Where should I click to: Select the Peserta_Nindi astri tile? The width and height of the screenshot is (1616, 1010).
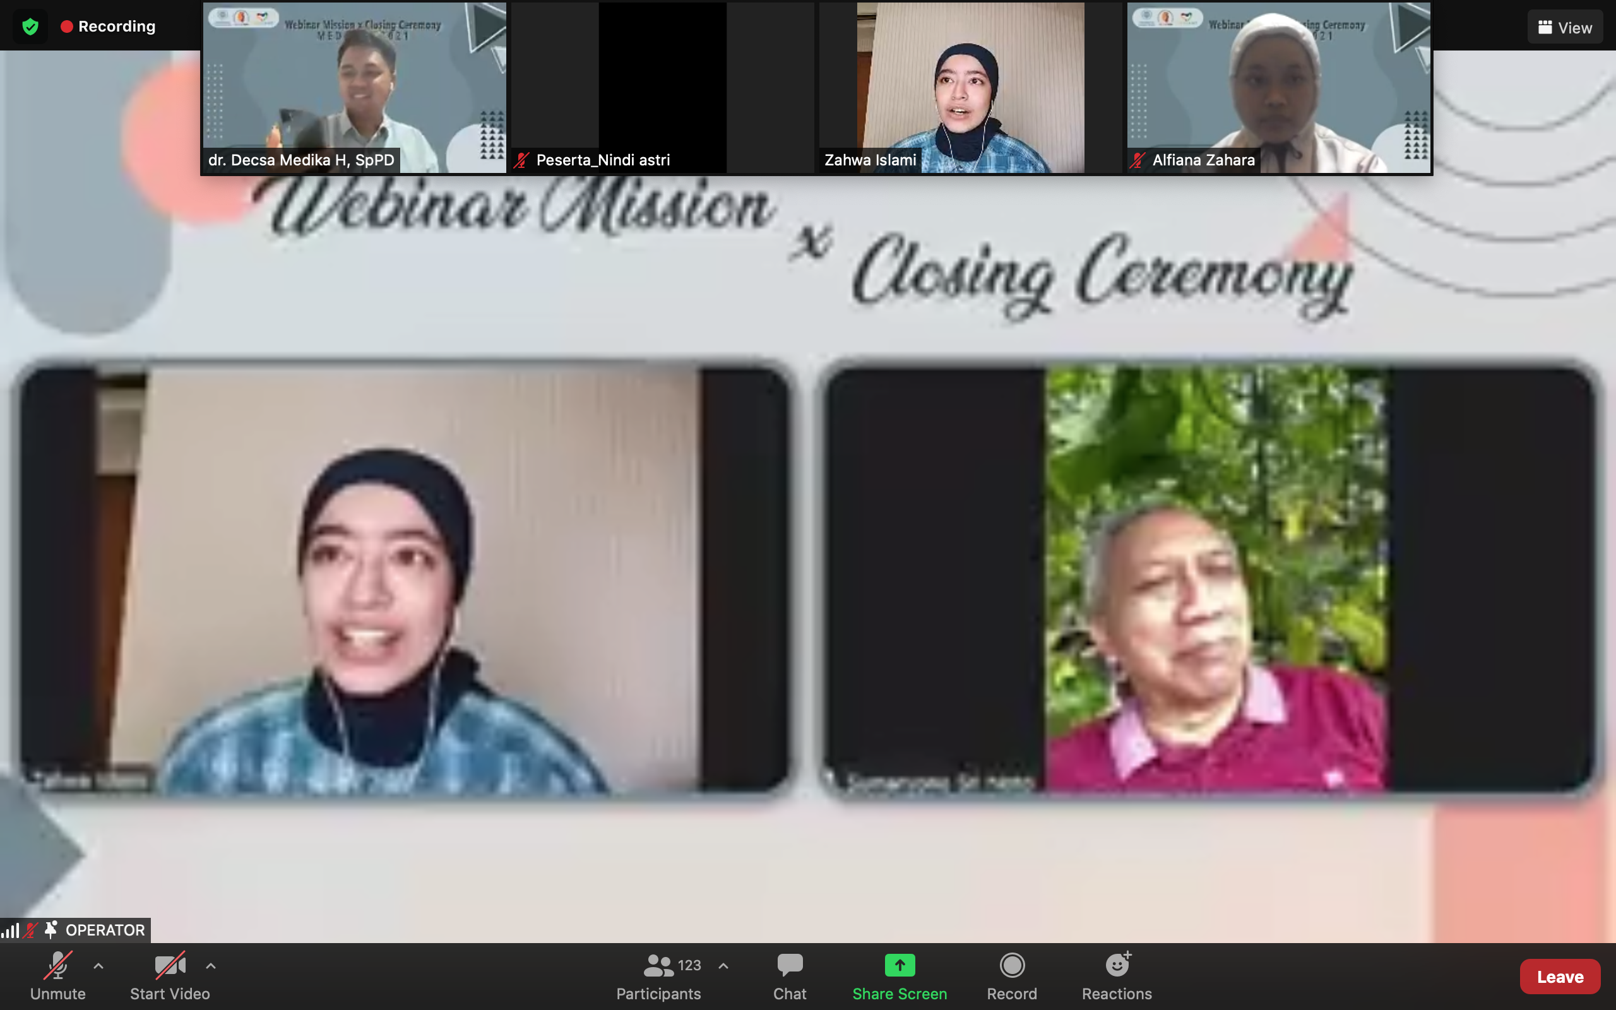coord(662,87)
